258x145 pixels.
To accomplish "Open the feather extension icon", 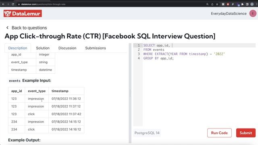I will (233, 4).
